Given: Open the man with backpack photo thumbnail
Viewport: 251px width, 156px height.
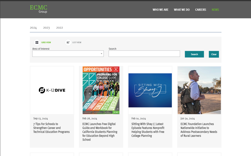Looking at the screenshot, I should 199,90.
